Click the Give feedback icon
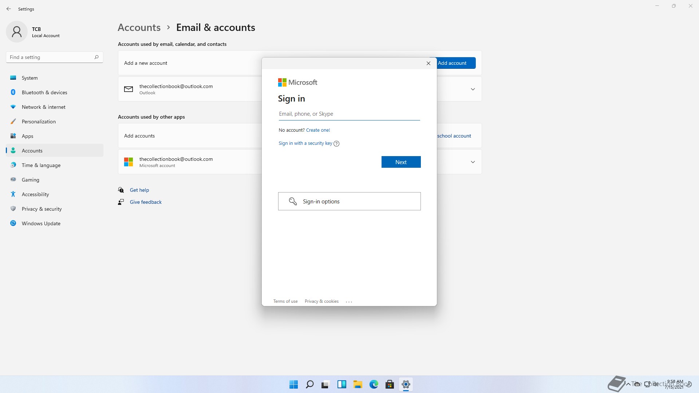Image resolution: width=699 pixels, height=393 pixels. click(x=121, y=202)
